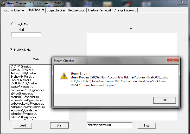Close the main Steam Checker window

[x=182, y=2]
